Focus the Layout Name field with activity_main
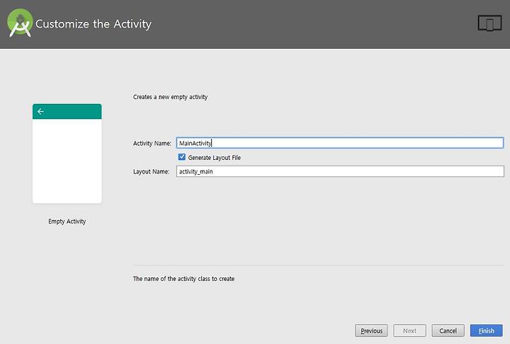 click(x=340, y=171)
